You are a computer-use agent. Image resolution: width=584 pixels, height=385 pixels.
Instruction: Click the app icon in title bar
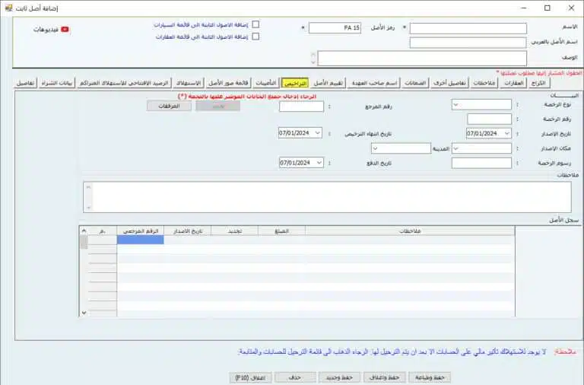pos(8,7)
